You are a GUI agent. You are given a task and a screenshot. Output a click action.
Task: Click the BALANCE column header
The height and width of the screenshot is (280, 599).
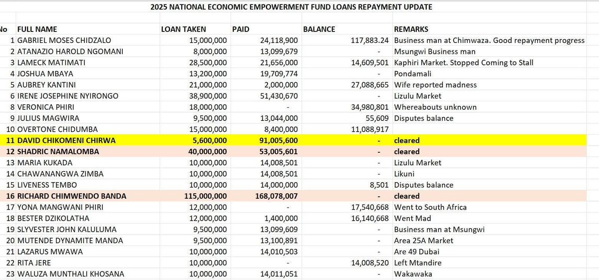coord(319,29)
